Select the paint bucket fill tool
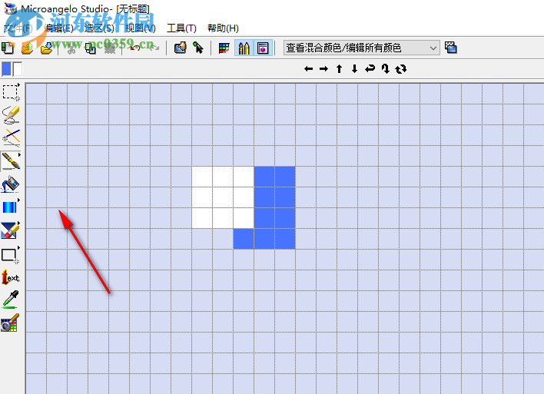This screenshot has height=394, width=544. 11,184
